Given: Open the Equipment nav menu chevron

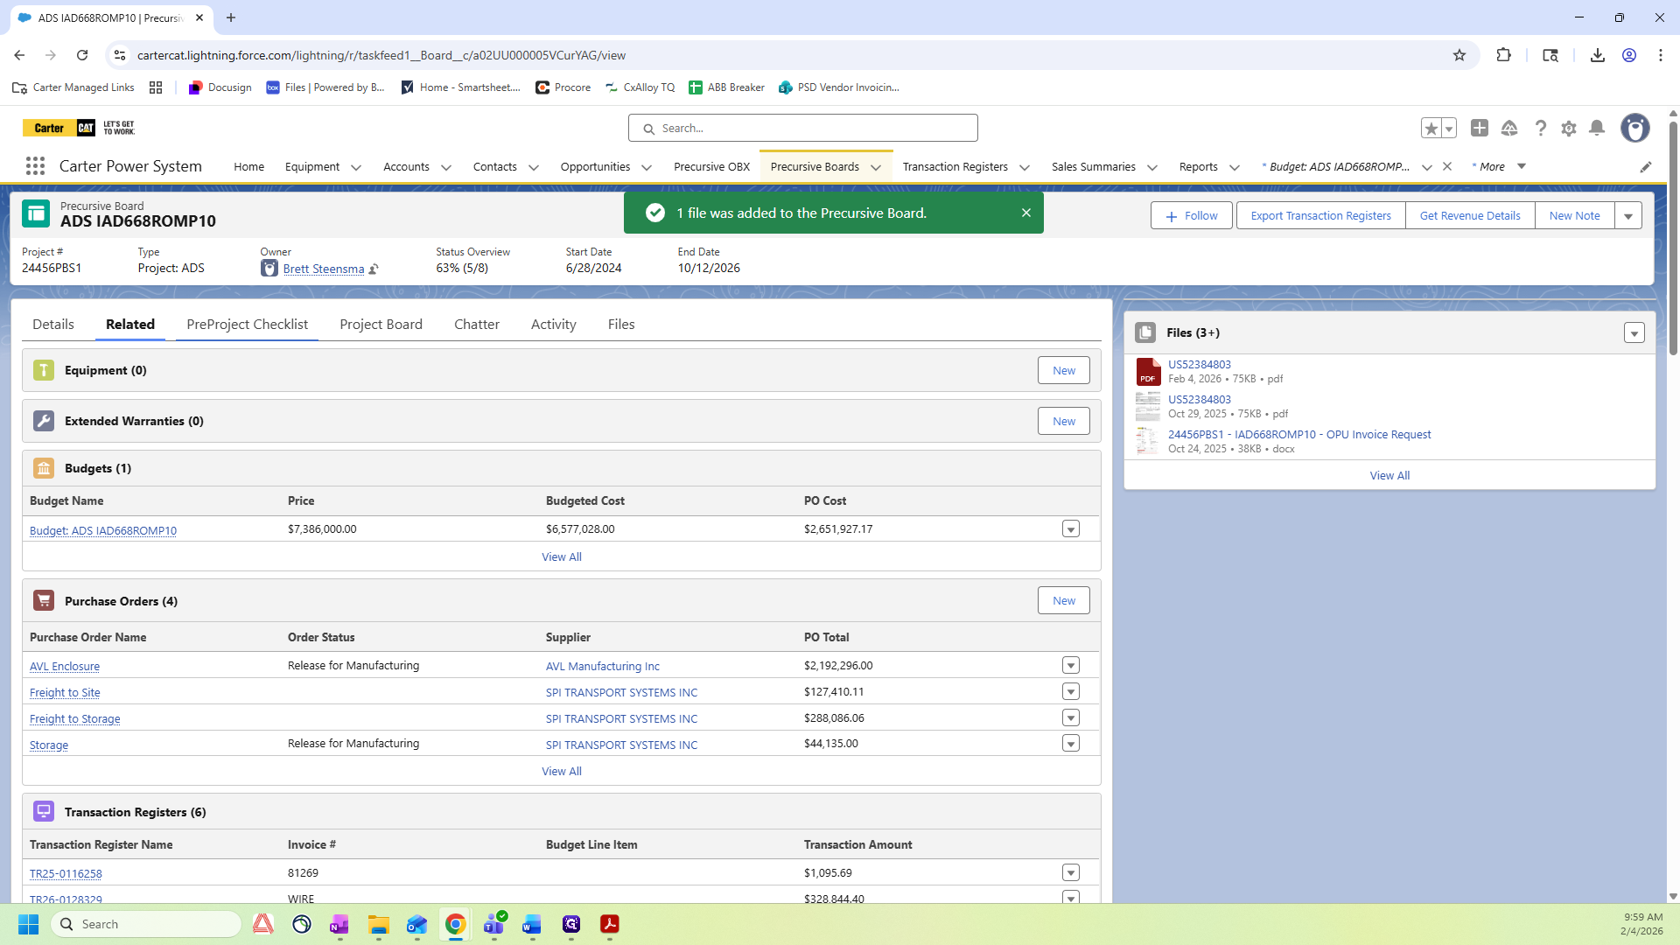Looking at the screenshot, I should tap(356, 167).
